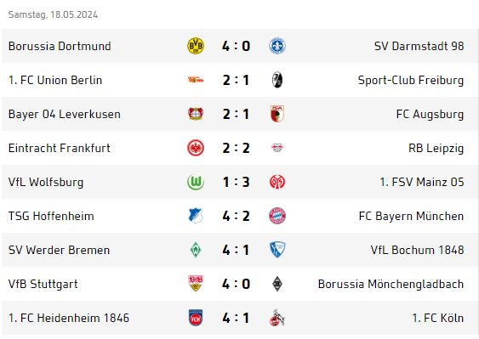Viewport: 479px width, 339px height.
Task: Click the TSG Hoffenheim crest
Action: pos(196,216)
